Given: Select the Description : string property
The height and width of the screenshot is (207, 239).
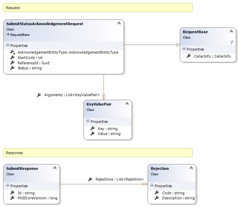Looking at the screenshot, I should point(178,198).
